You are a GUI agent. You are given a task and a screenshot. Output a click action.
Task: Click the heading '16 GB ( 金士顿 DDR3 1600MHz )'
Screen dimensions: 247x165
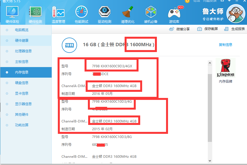(x=118, y=45)
